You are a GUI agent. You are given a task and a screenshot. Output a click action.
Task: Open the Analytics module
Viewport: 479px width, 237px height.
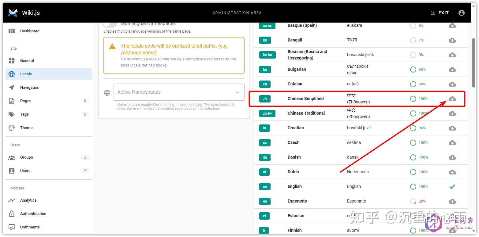click(28, 200)
